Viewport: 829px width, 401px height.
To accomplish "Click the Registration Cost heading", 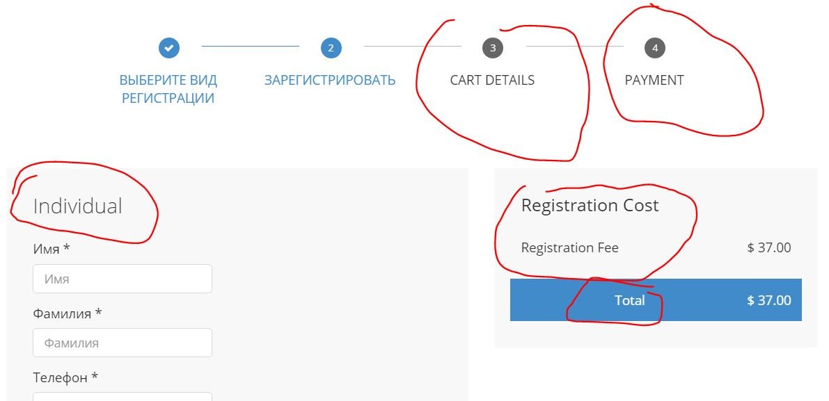I will (x=590, y=206).
